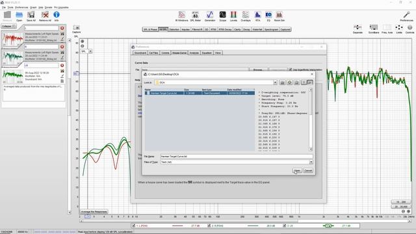Select Harman Target Curve.txt file row
Image resolution: width=416 pixels, height=234 pixels.
pos(200,93)
